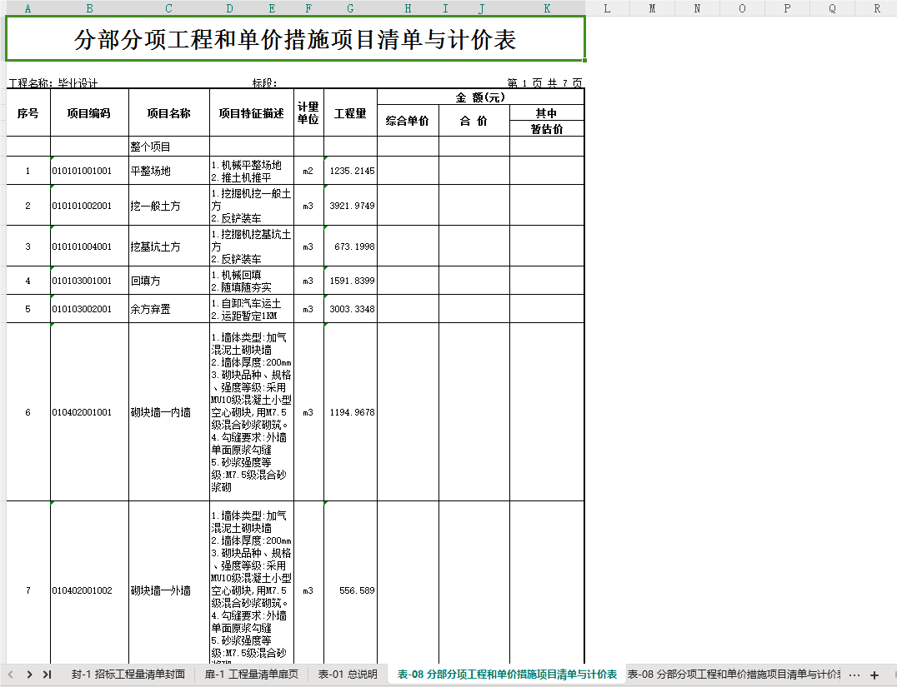Select quantity cell 3003.3348
This screenshot has width=897, height=687.
(x=350, y=309)
